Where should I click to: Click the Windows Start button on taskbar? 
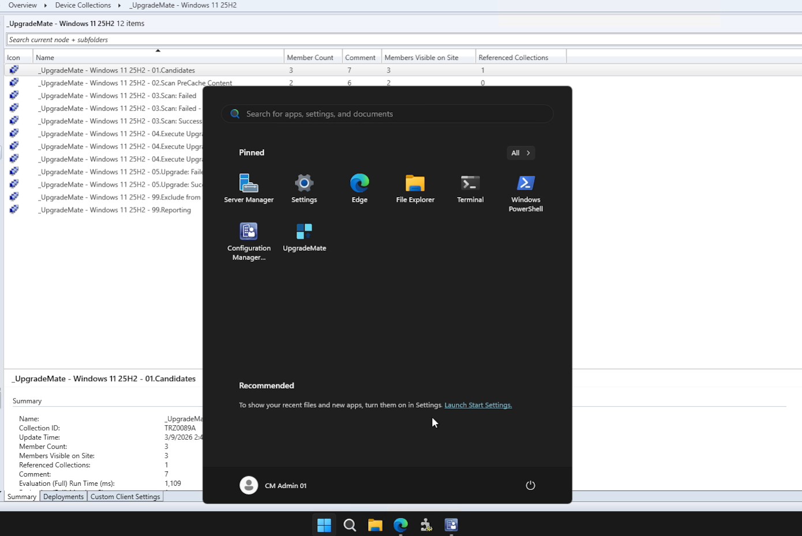pyautogui.click(x=324, y=525)
